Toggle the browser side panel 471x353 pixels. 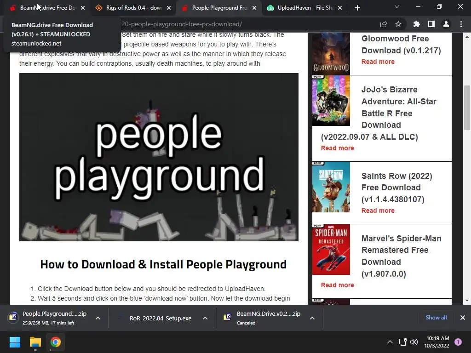[431, 24]
